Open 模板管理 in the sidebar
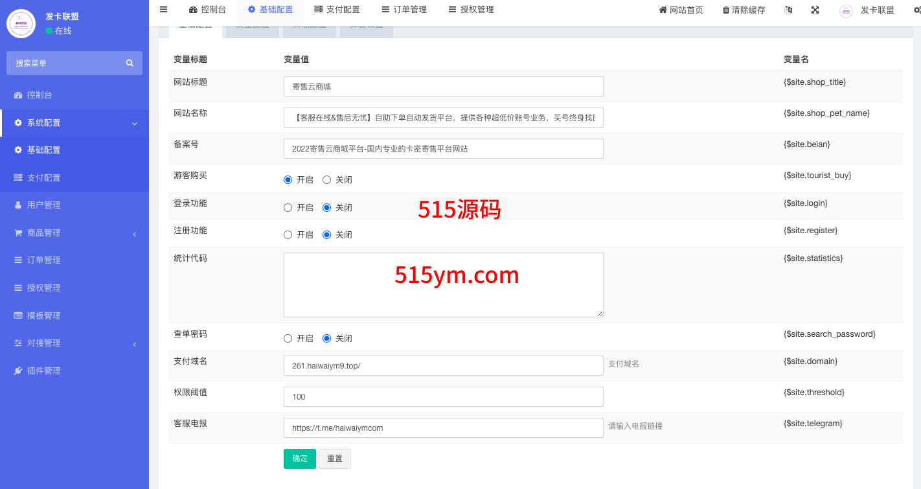The width and height of the screenshot is (921, 489). point(43,315)
